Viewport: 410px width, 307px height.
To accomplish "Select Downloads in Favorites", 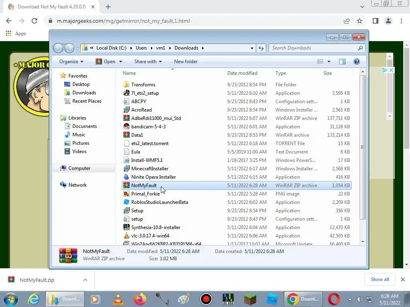I will coord(84,93).
